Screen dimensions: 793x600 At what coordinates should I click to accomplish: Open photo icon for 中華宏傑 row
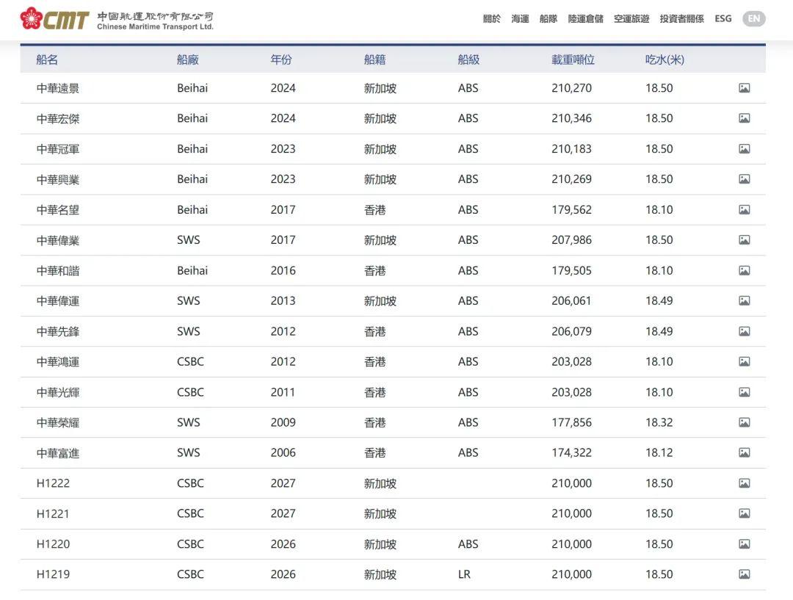[744, 118]
